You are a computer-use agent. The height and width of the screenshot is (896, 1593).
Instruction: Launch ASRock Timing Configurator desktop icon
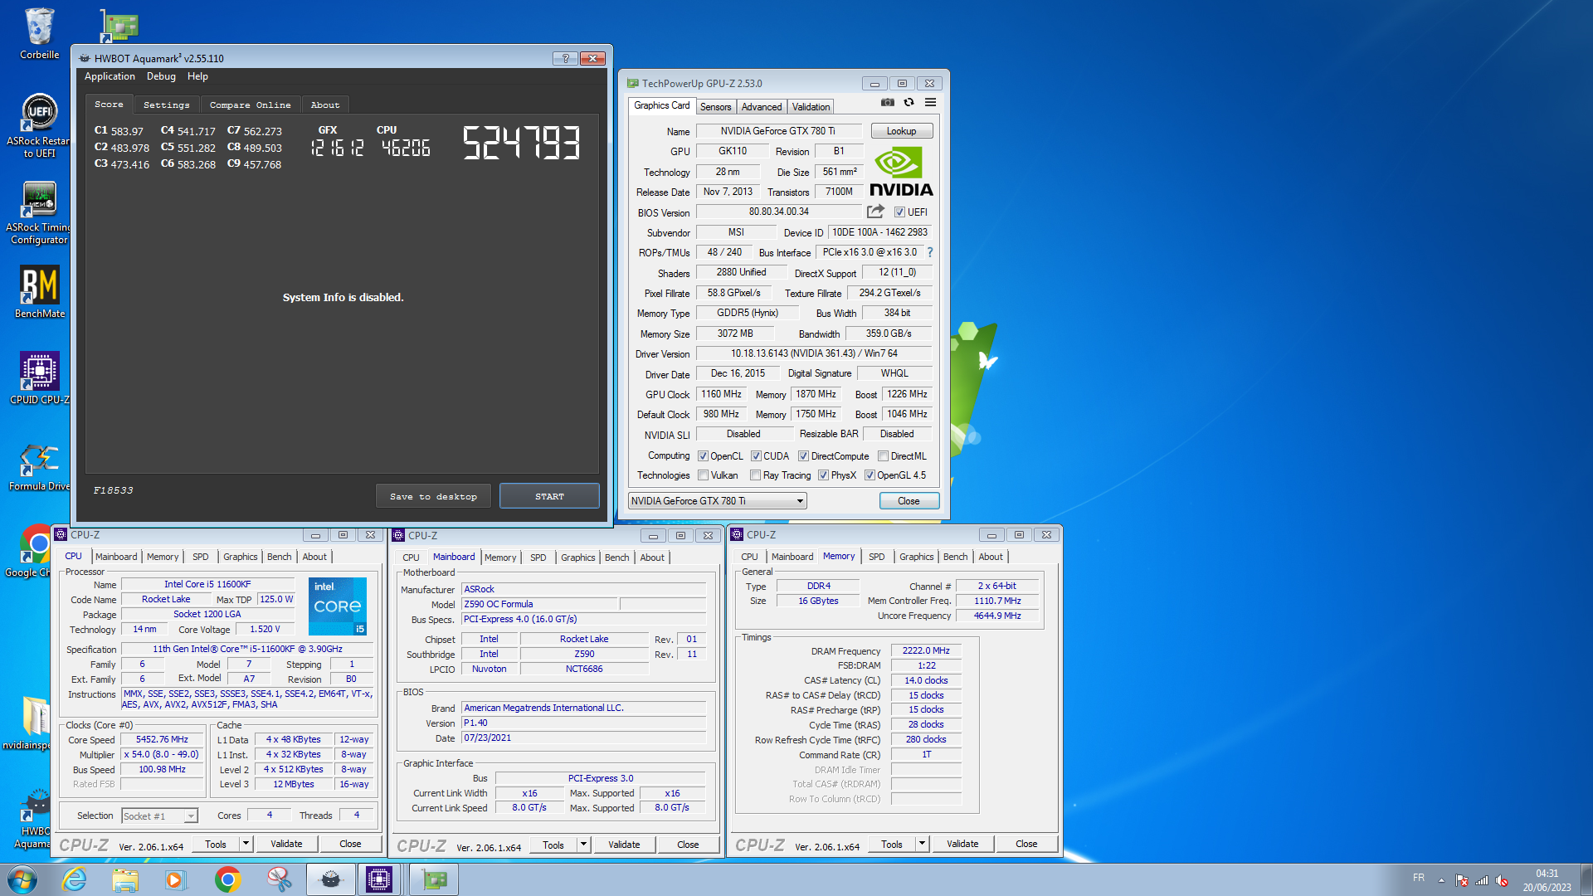(38, 213)
